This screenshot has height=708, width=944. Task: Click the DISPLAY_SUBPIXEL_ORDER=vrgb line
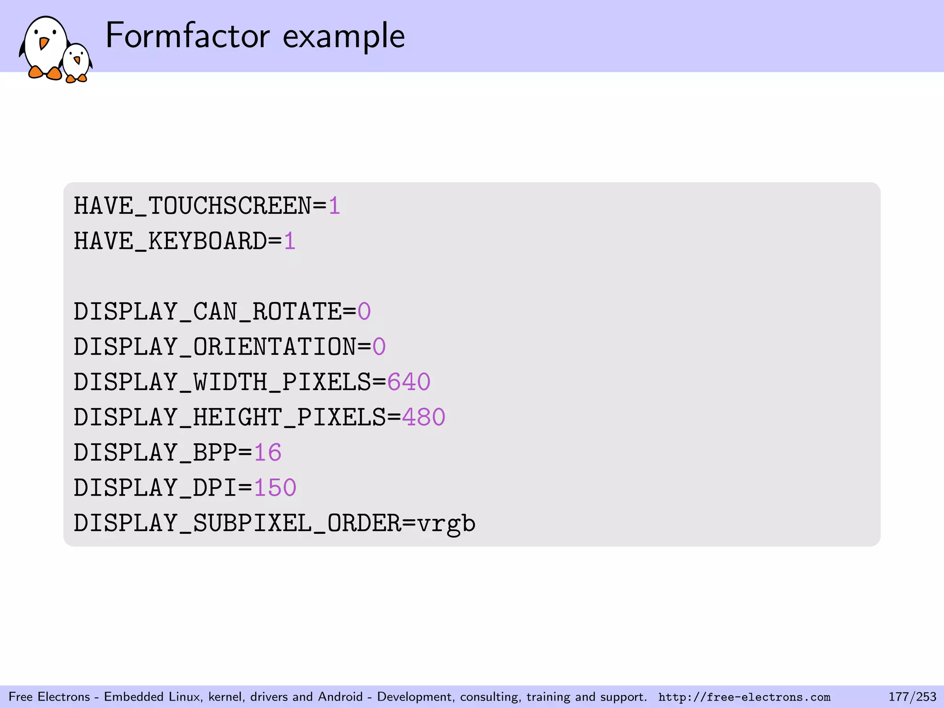(274, 523)
